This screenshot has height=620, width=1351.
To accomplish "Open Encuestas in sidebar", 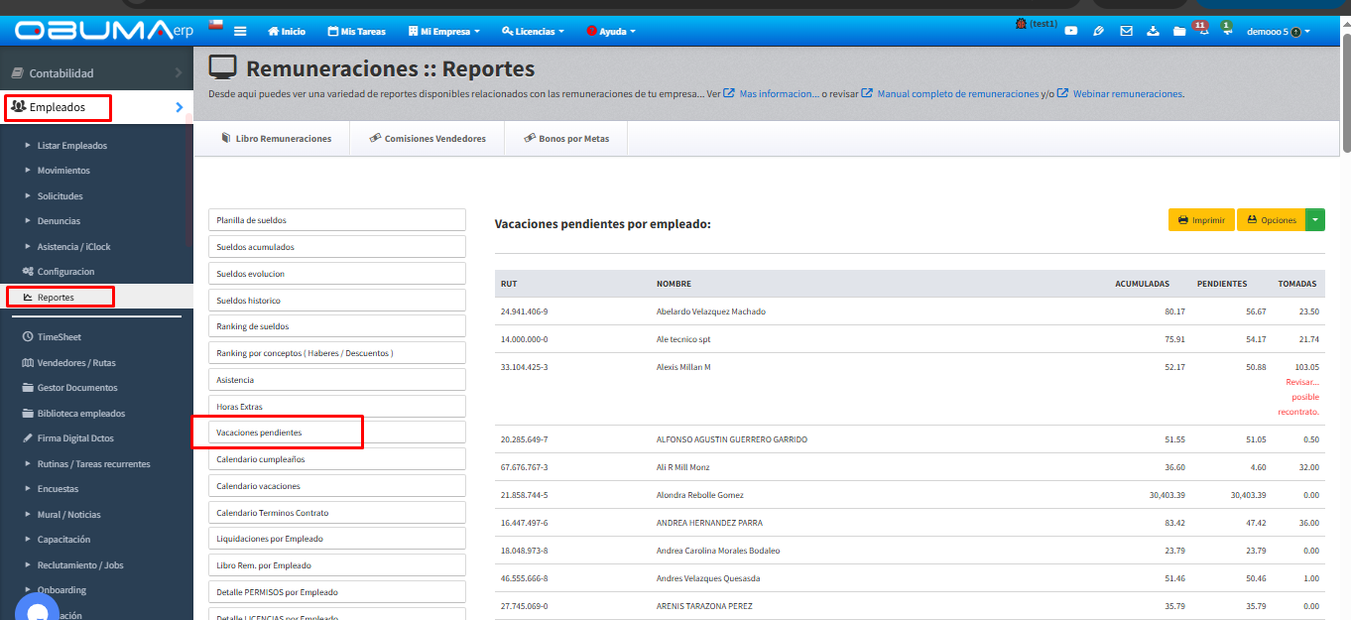I will pyautogui.click(x=58, y=489).
